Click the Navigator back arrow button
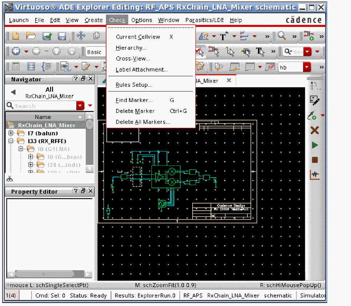The width and height of the screenshot is (351, 306). [x=13, y=92]
